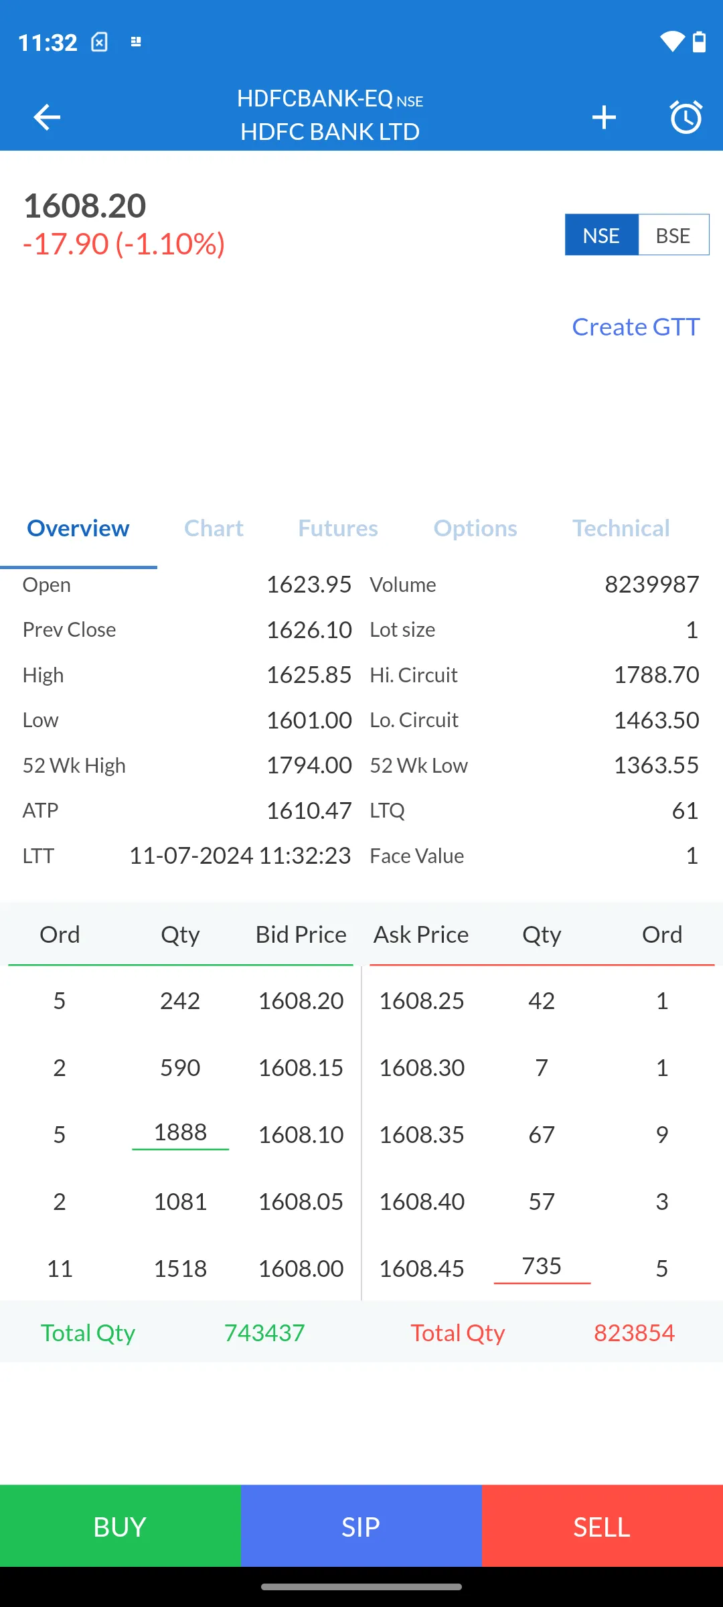
Task: Select ask price 1608.30
Action: tap(422, 1068)
